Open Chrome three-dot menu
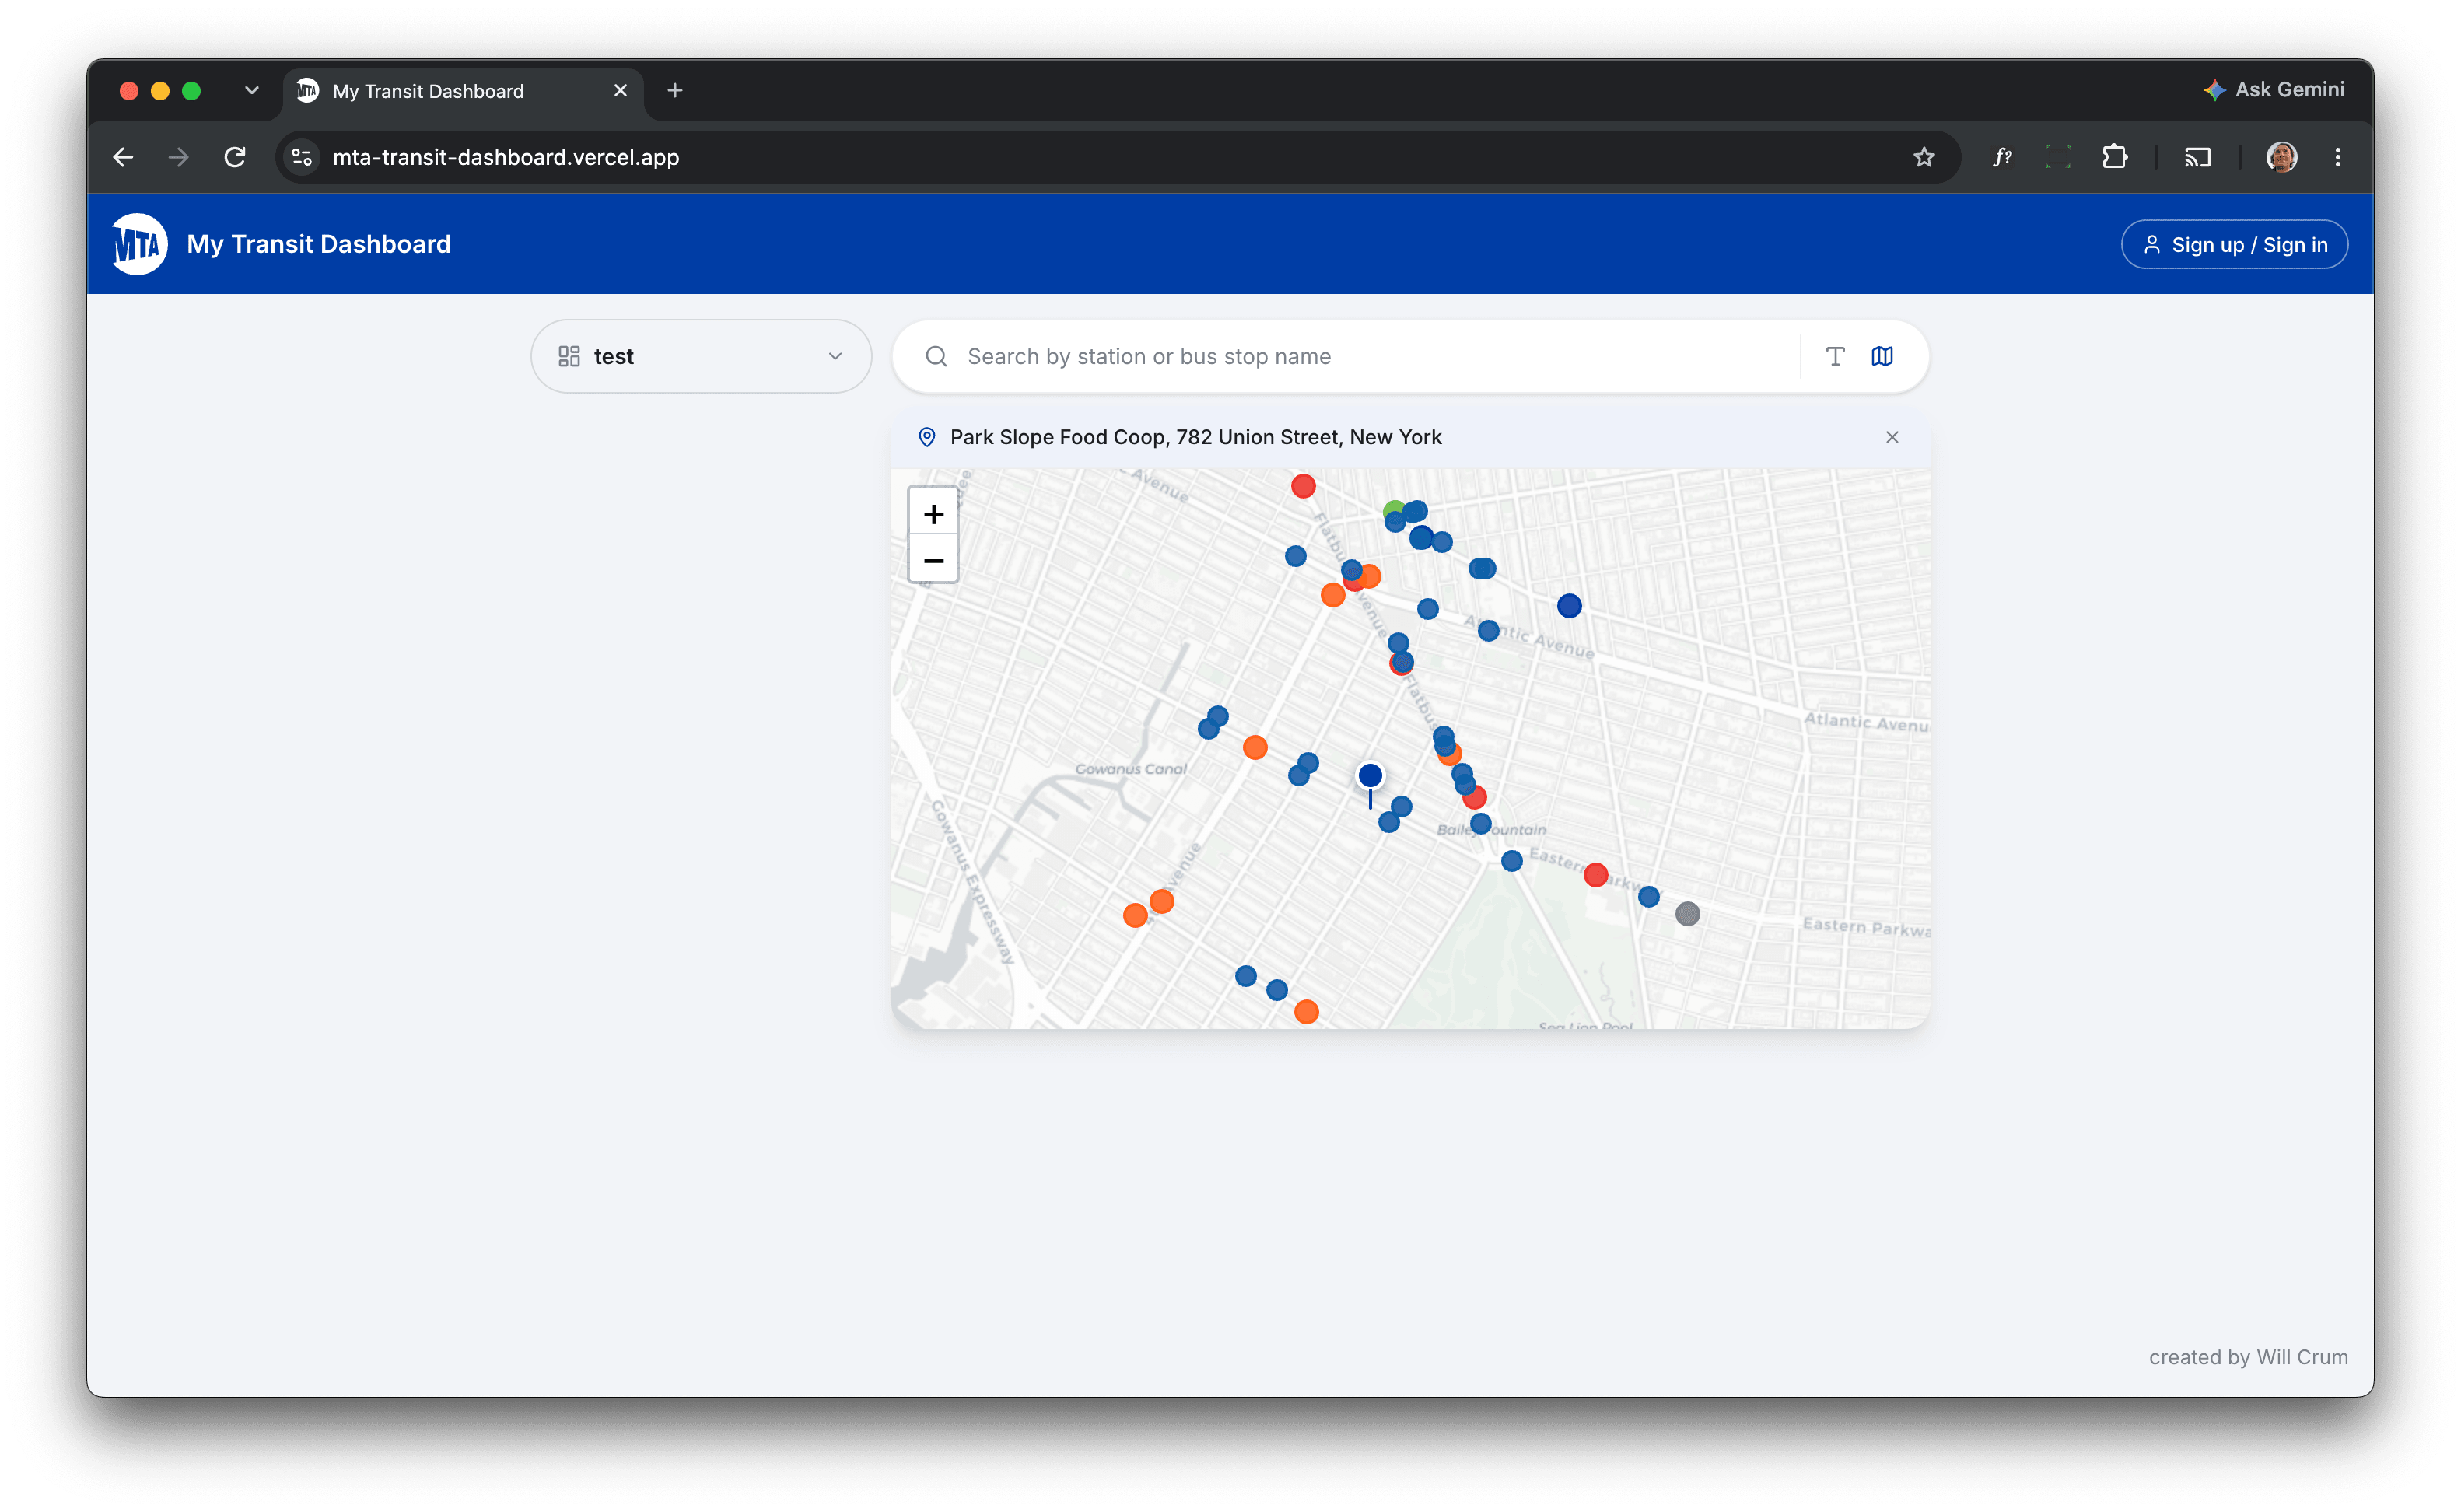 click(x=2337, y=157)
